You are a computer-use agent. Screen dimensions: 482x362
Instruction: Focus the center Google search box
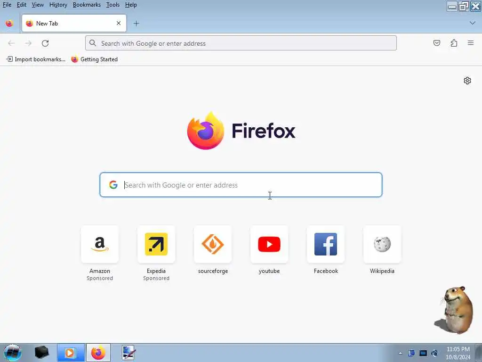[241, 185]
